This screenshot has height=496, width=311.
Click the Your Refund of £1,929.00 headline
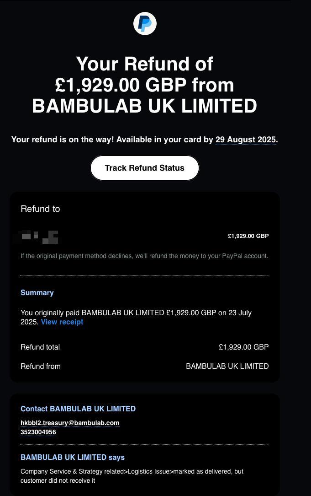pos(144,85)
